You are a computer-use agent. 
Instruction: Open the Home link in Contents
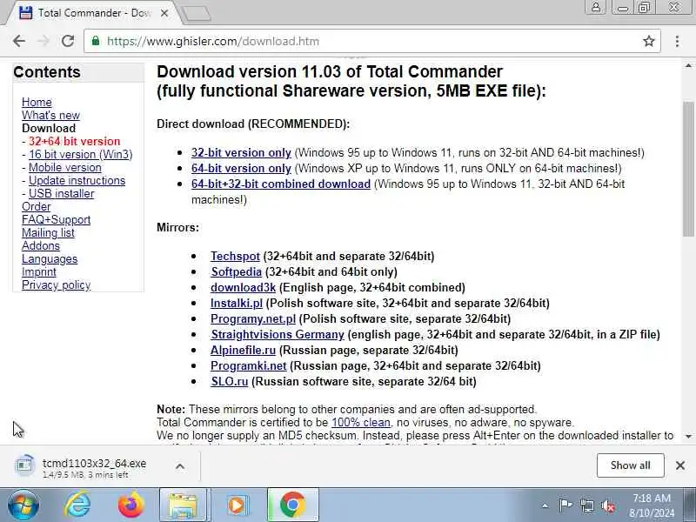(37, 102)
